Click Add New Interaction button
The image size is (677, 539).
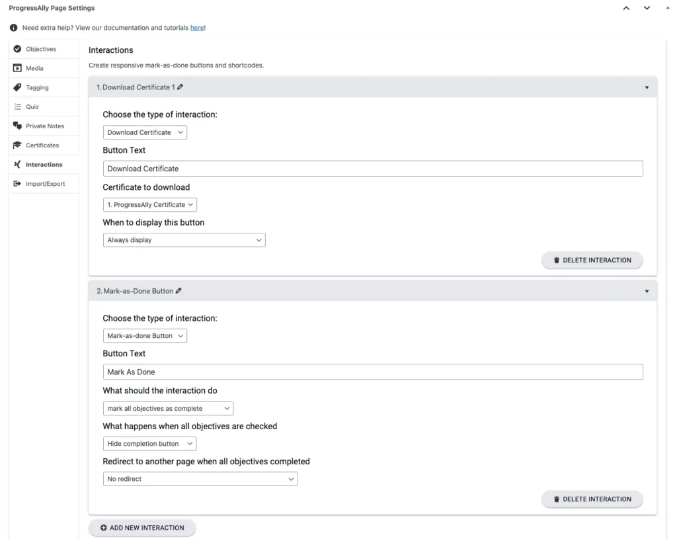(x=142, y=528)
